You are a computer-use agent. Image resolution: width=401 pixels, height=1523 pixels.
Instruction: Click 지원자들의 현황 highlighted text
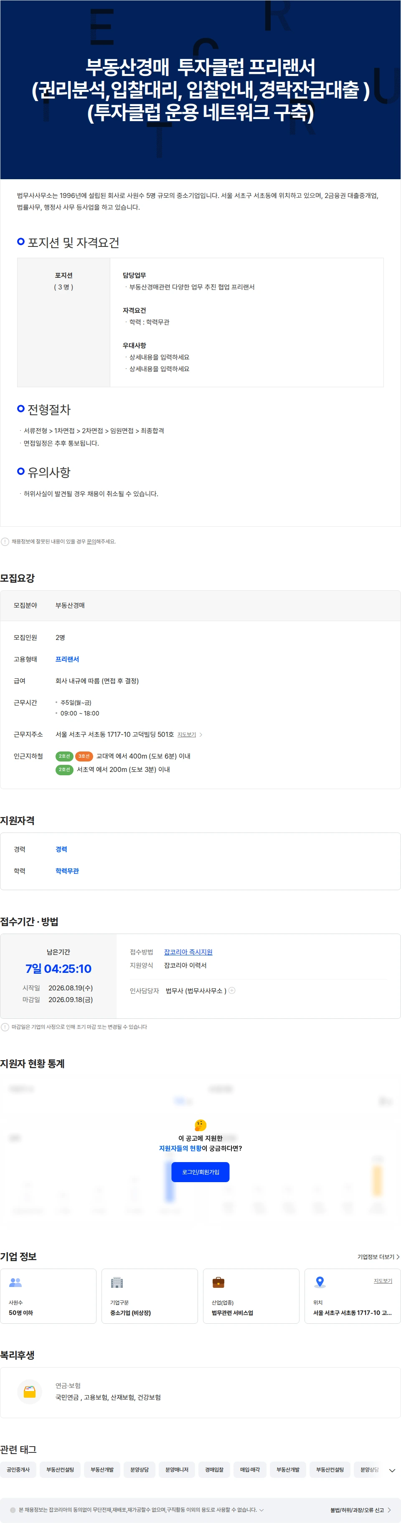click(180, 1148)
